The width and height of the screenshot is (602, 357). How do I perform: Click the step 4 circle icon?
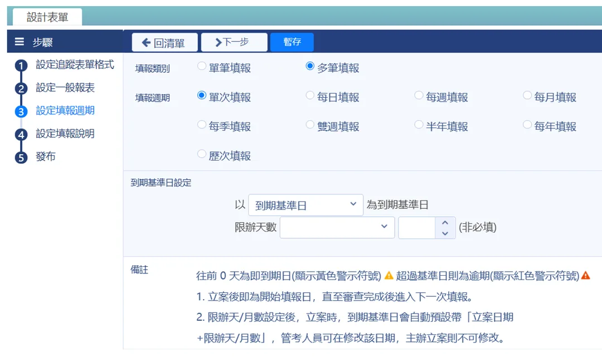[x=21, y=135]
